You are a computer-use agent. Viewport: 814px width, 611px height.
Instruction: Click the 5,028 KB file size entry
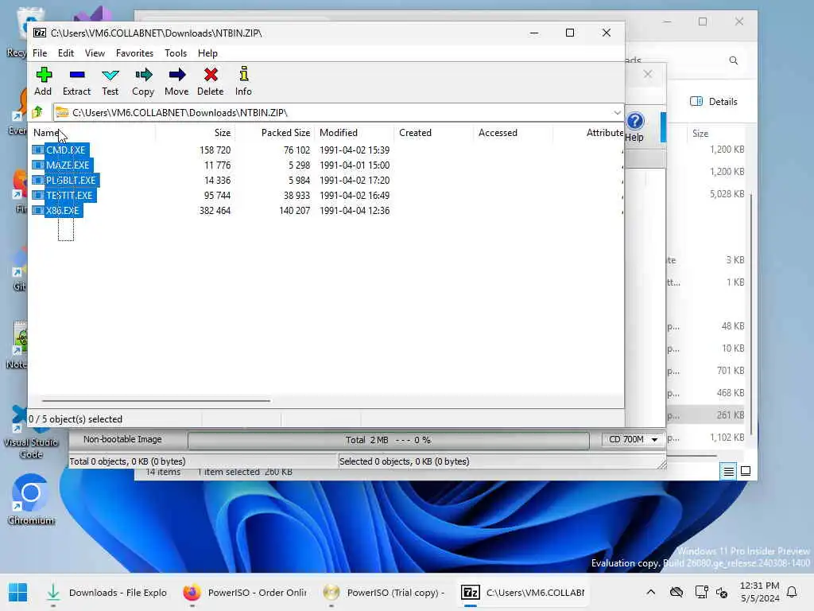point(727,194)
